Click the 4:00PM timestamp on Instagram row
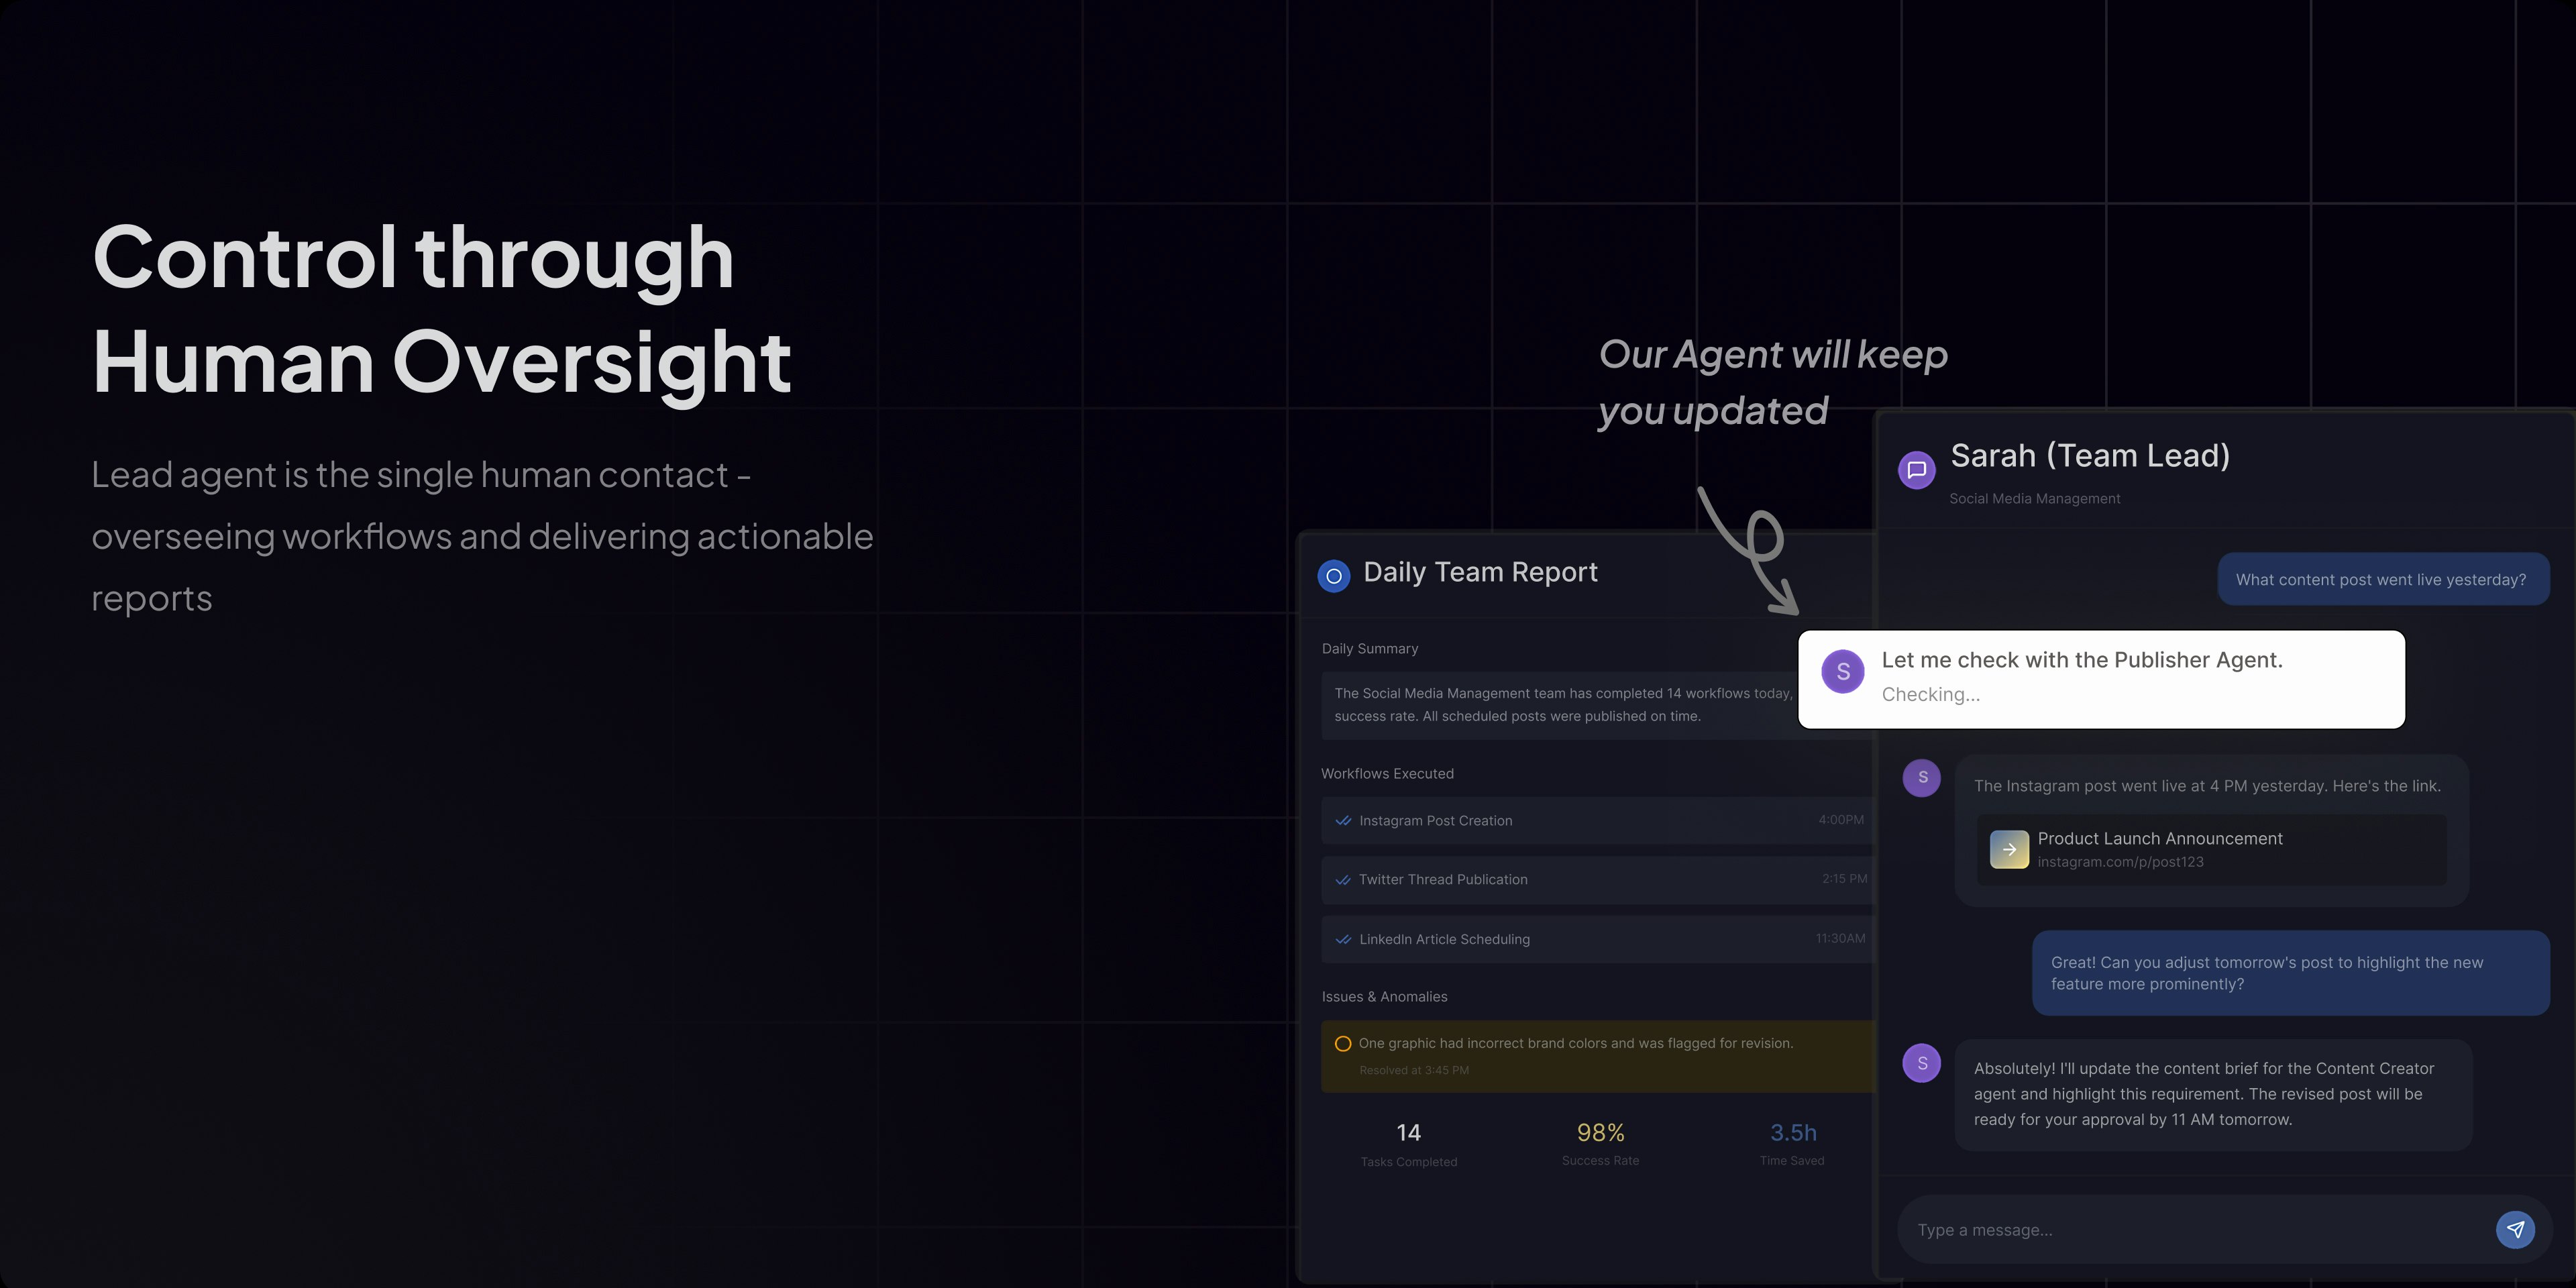Viewport: 2576px width, 1288px height. coord(1841,820)
